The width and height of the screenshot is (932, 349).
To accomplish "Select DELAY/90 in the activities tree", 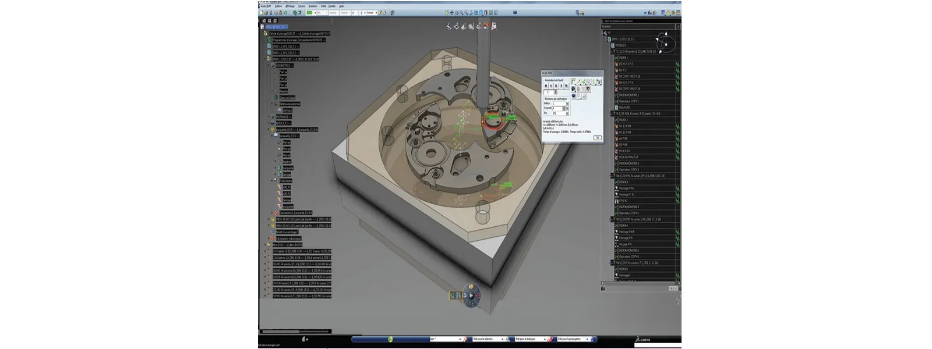I will click(624, 107).
